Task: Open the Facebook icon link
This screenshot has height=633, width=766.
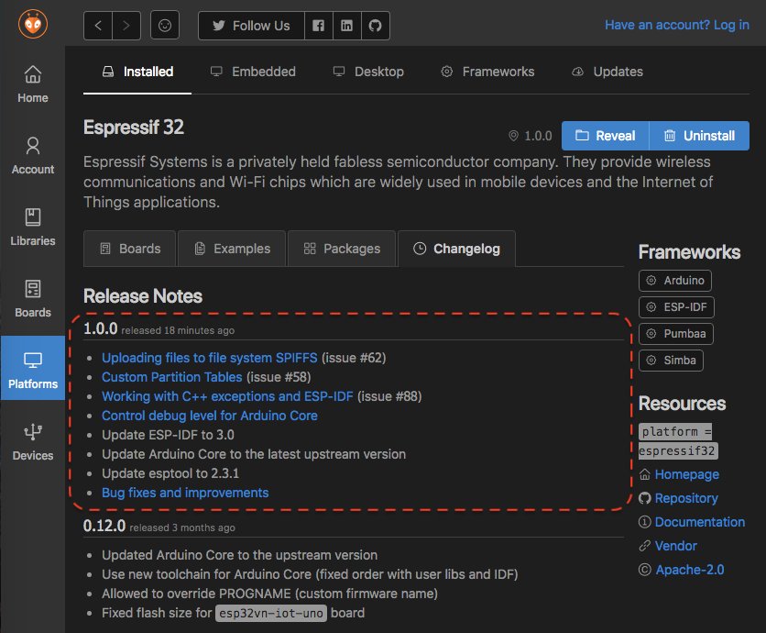Action: pos(319,26)
